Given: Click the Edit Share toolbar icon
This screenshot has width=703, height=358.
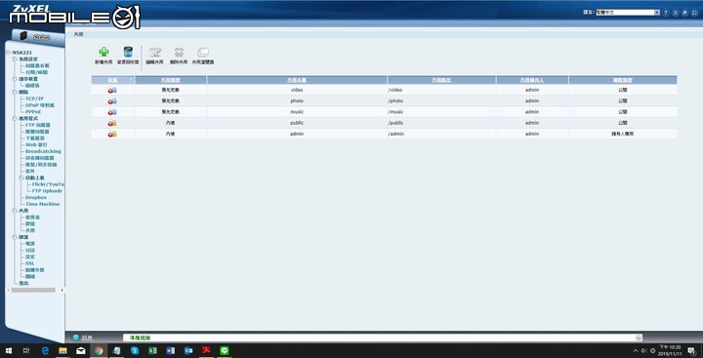Looking at the screenshot, I should (x=155, y=52).
